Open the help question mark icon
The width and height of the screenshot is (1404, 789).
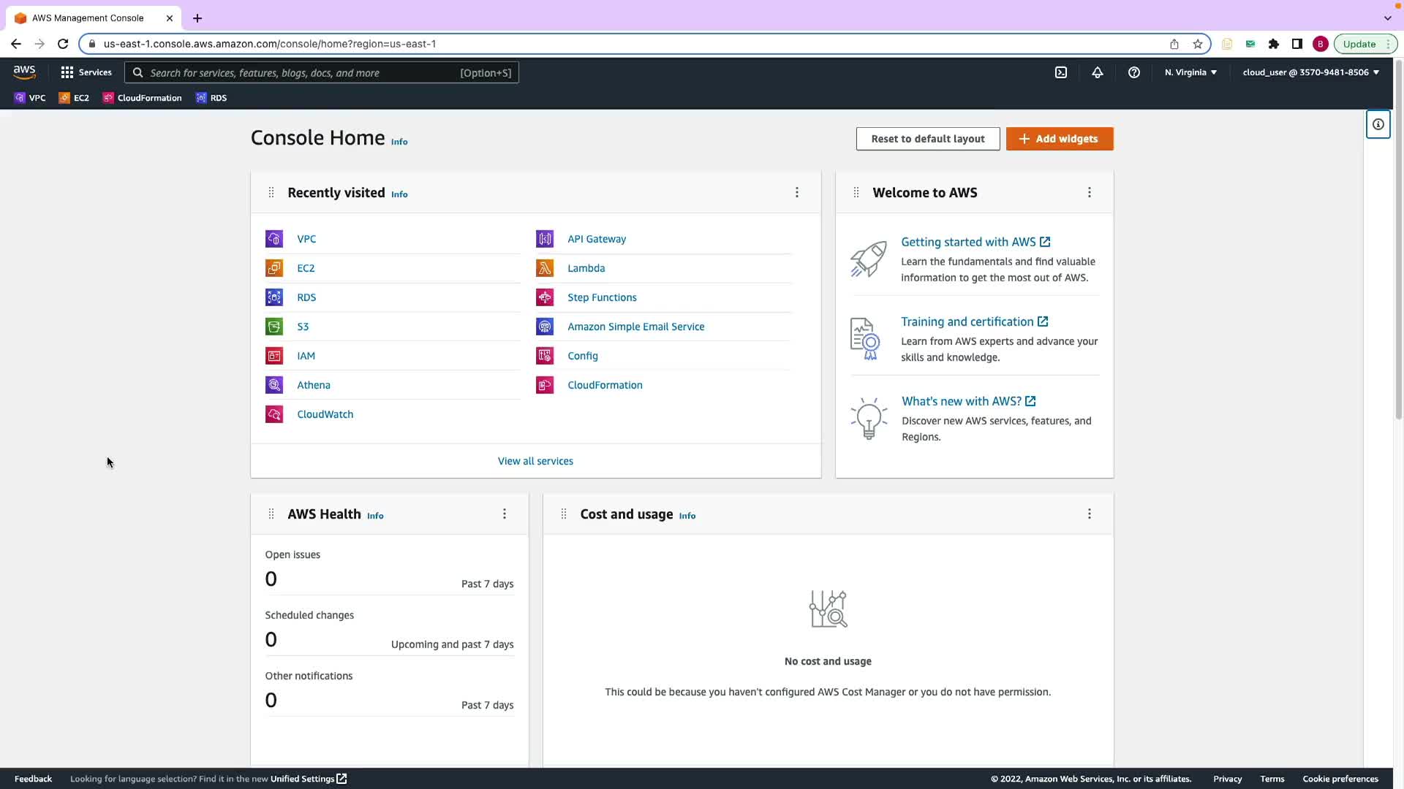coord(1134,72)
